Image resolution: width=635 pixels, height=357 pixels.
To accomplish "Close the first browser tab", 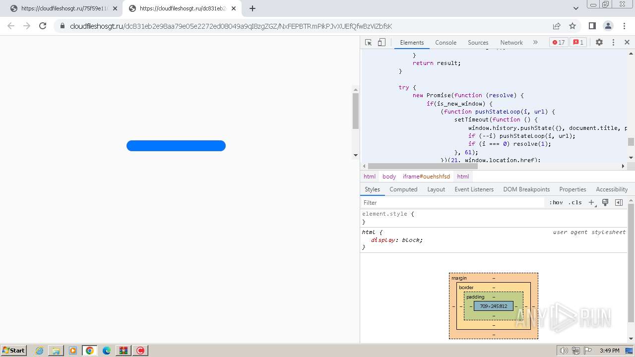I will tap(115, 8).
